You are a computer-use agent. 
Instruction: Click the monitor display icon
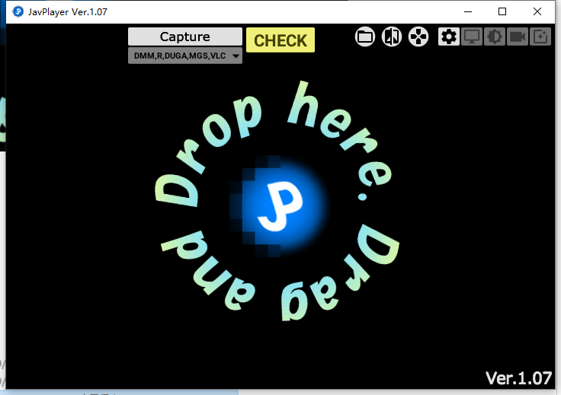(x=472, y=37)
